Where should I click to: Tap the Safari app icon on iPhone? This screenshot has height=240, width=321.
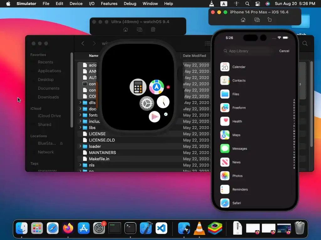[225, 203]
